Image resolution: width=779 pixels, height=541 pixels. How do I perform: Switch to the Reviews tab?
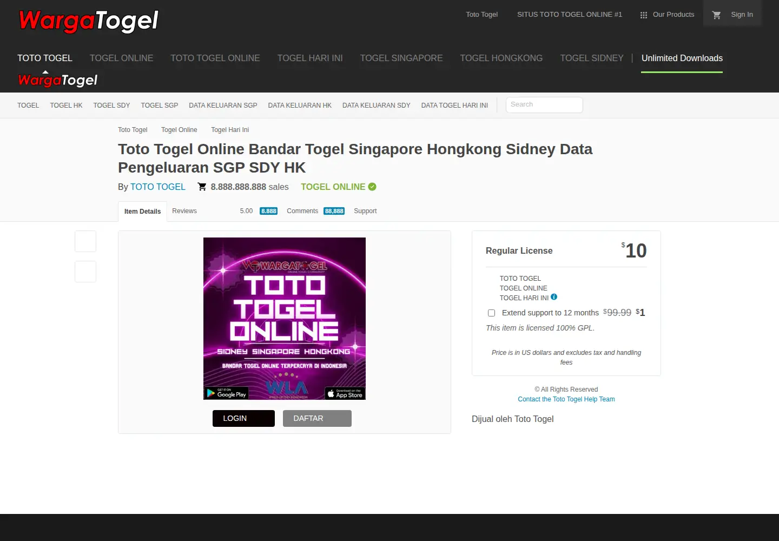coord(184,211)
